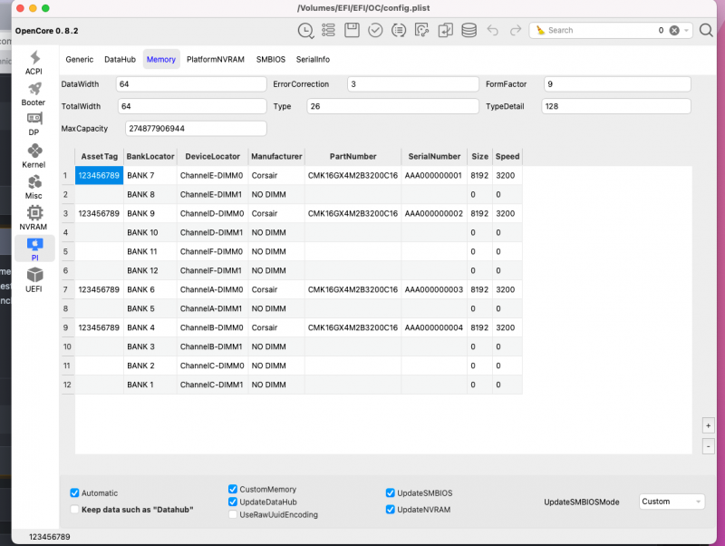
Task: Open the UpdateSMBIOSMode dropdown
Action: 671,502
